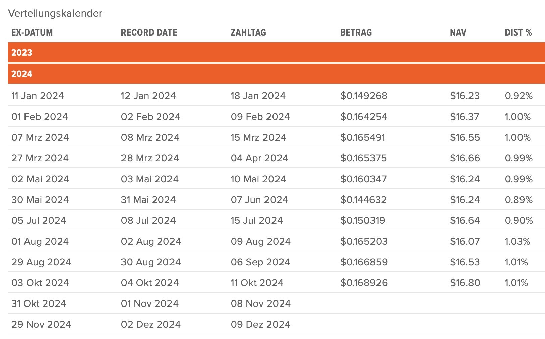The width and height of the screenshot is (545, 339).
Task: Select the 06 Sep 2024 payment date
Action: click(260, 262)
